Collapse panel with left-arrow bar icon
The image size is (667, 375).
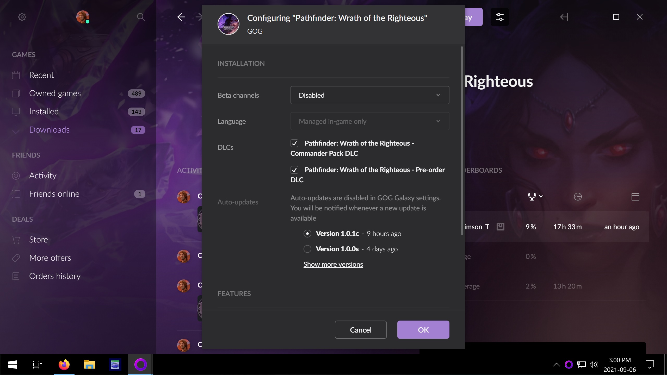(564, 17)
